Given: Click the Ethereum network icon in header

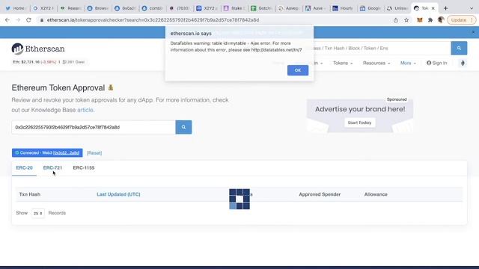Looking at the screenshot, I should tap(463, 63).
